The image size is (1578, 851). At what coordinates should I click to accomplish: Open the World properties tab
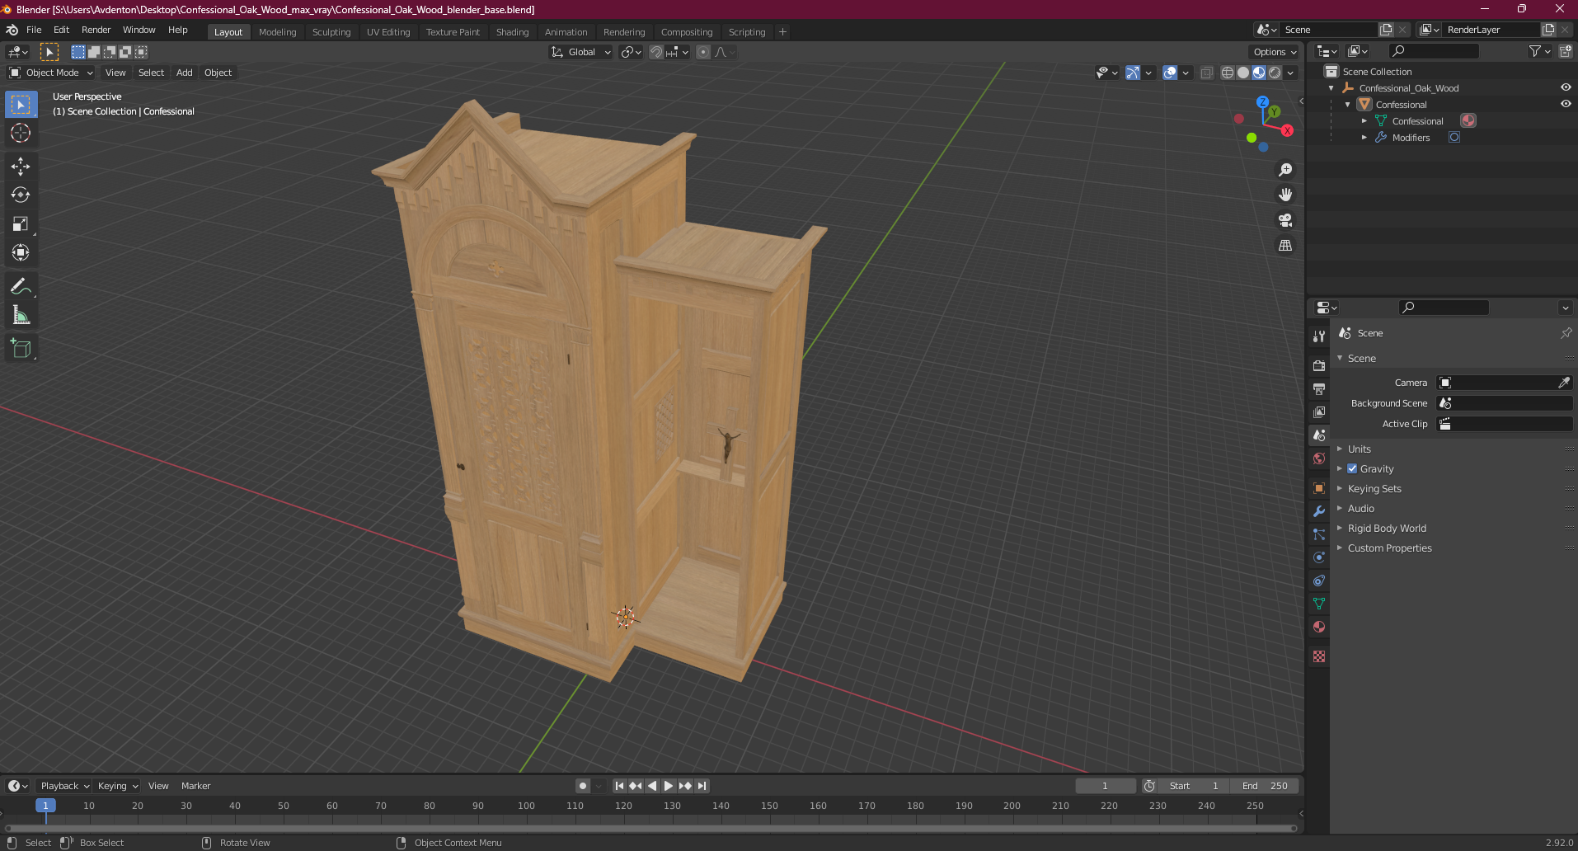click(x=1319, y=458)
